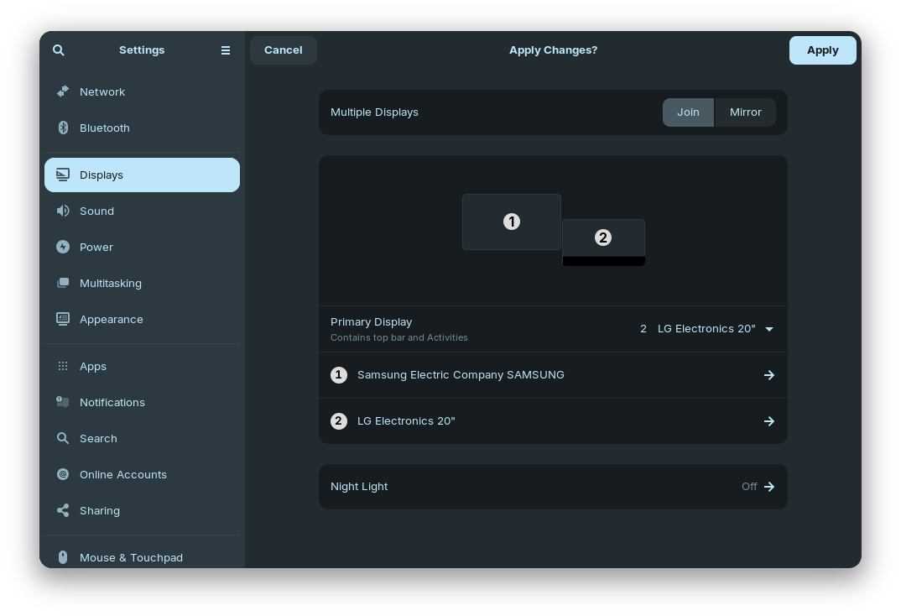
Task: Open the Primary Display dropdown
Action: point(706,329)
